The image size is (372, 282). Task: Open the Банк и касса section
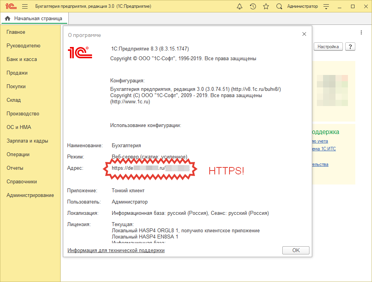(22, 59)
